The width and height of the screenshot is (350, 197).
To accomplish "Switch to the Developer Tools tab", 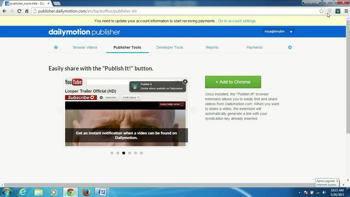I will [170, 47].
